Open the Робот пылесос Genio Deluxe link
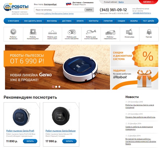Viewport: 161px width, 148px height. [x=60, y=131]
